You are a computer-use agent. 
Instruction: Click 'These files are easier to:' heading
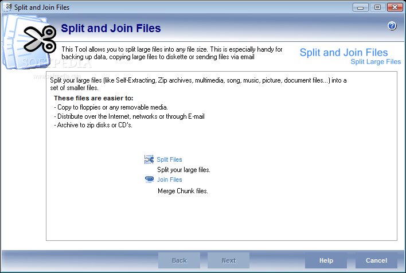tap(93, 98)
